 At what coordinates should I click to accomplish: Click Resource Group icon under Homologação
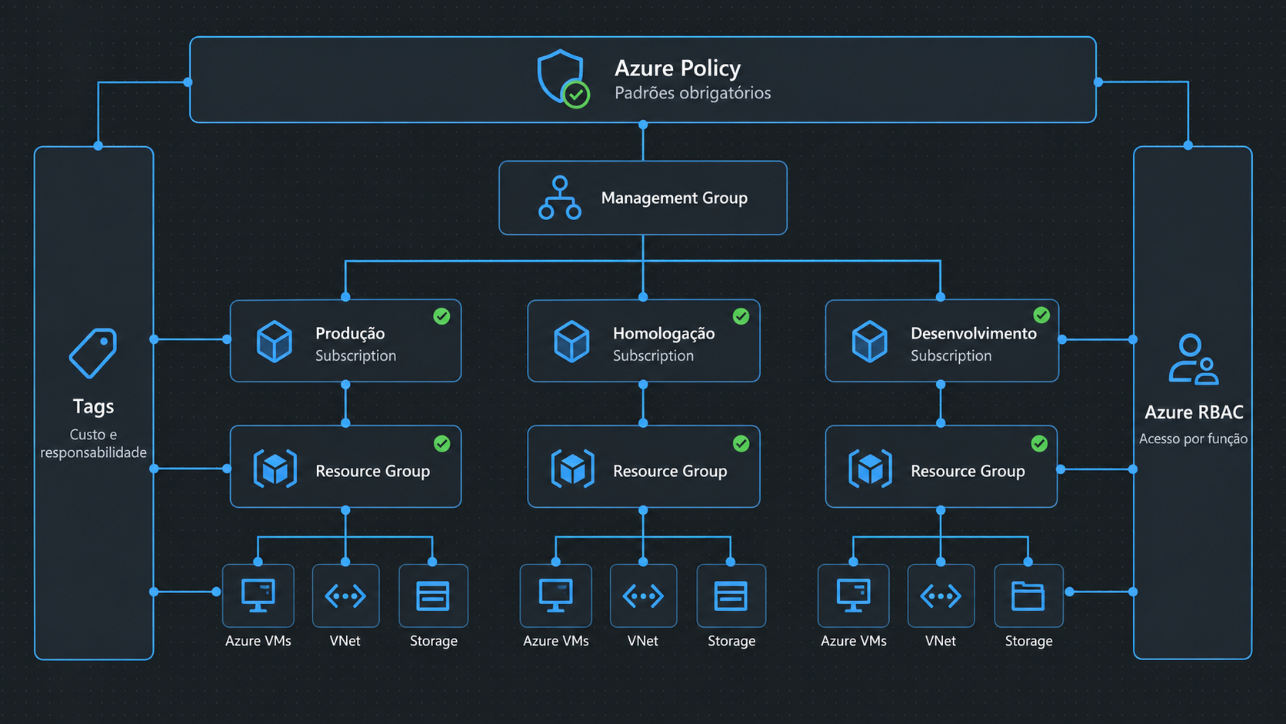pos(573,469)
